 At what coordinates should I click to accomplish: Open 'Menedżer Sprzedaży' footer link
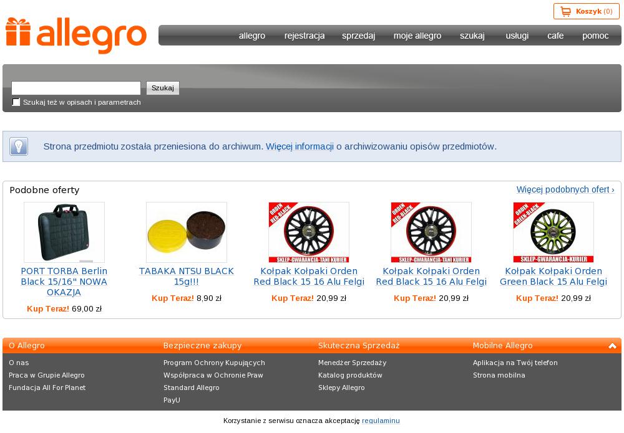coord(352,363)
